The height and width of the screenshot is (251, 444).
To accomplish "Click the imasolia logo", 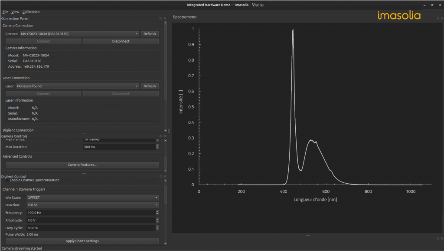I will (x=399, y=15).
